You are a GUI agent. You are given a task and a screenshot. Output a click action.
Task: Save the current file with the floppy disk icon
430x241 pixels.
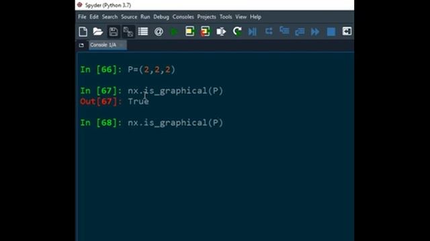coord(114,31)
